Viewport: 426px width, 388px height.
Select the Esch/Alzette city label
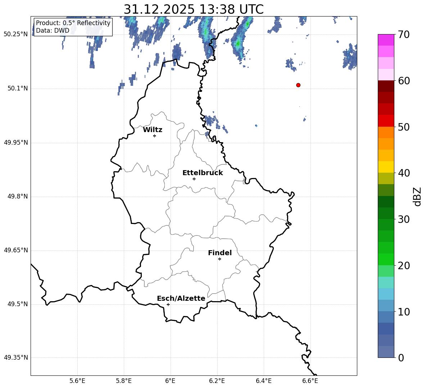[x=181, y=299]
